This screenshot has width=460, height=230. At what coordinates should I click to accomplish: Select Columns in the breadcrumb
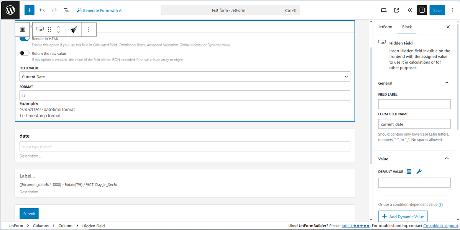pos(41,226)
